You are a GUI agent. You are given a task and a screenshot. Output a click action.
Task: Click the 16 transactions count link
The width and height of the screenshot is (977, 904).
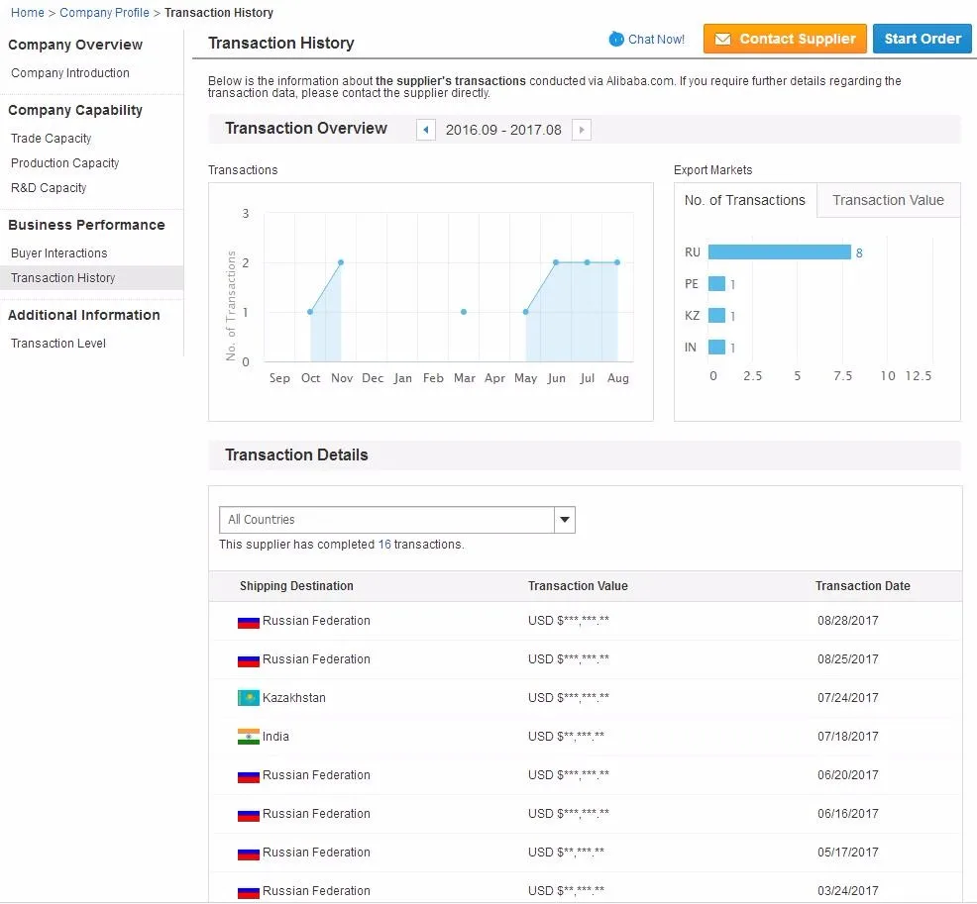coord(384,545)
